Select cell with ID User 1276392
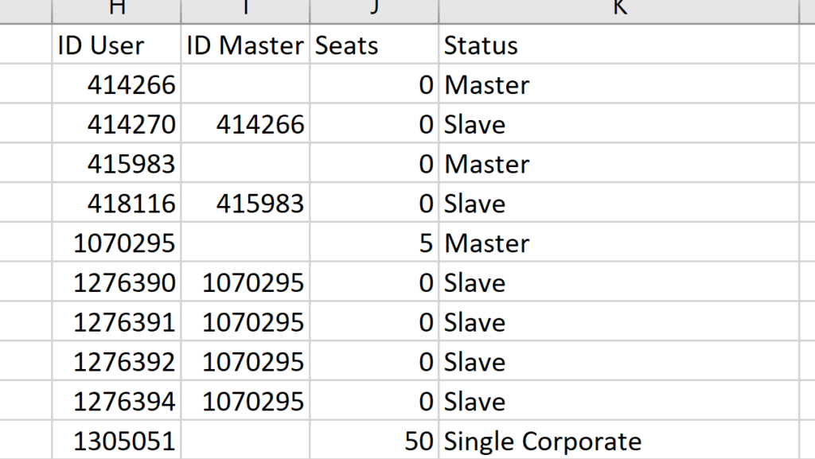The height and width of the screenshot is (459, 815). point(116,361)
